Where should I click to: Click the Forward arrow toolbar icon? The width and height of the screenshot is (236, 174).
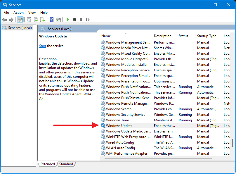11,20
